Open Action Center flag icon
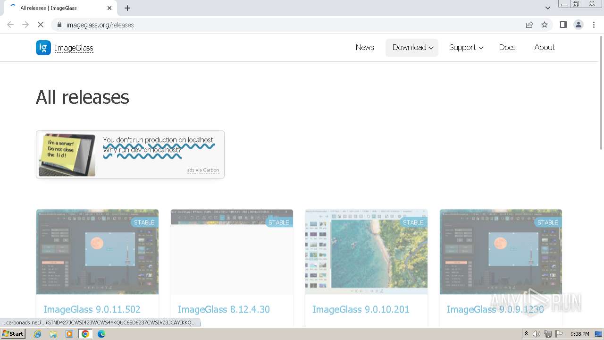The image size is (604, 340). click(559, 334)
